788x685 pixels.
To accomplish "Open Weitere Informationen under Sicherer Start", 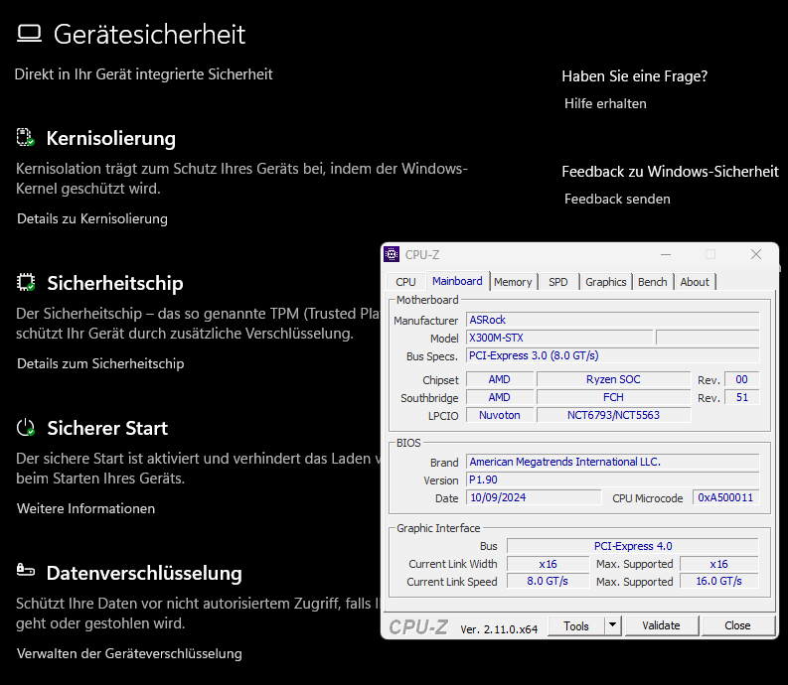I will (85, 508).
